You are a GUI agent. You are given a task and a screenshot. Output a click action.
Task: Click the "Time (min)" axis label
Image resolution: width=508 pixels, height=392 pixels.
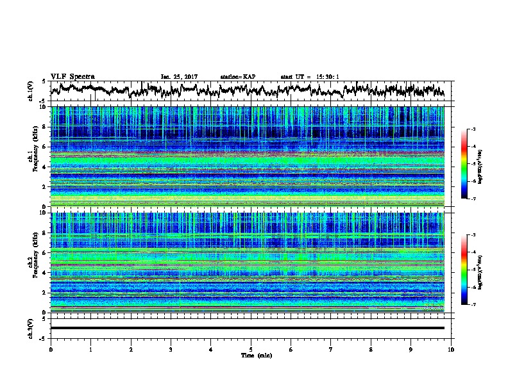pyautogui.click(x=257, y=355)
